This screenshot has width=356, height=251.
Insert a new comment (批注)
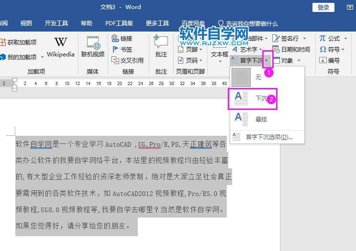coord(161,46)
